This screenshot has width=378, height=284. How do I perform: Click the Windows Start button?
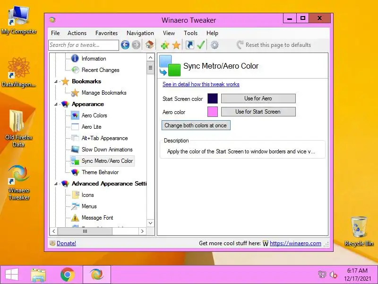click(x=11, y=275)
